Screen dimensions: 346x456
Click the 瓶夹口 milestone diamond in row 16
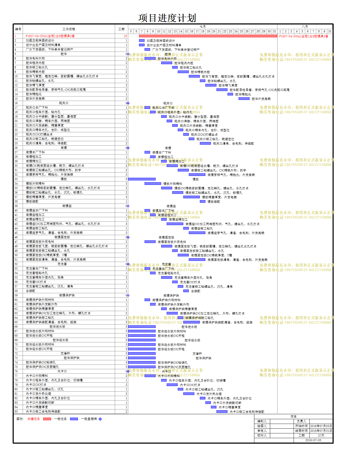pos(128,103)
